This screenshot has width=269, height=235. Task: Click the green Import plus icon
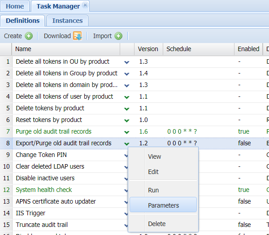118,36
